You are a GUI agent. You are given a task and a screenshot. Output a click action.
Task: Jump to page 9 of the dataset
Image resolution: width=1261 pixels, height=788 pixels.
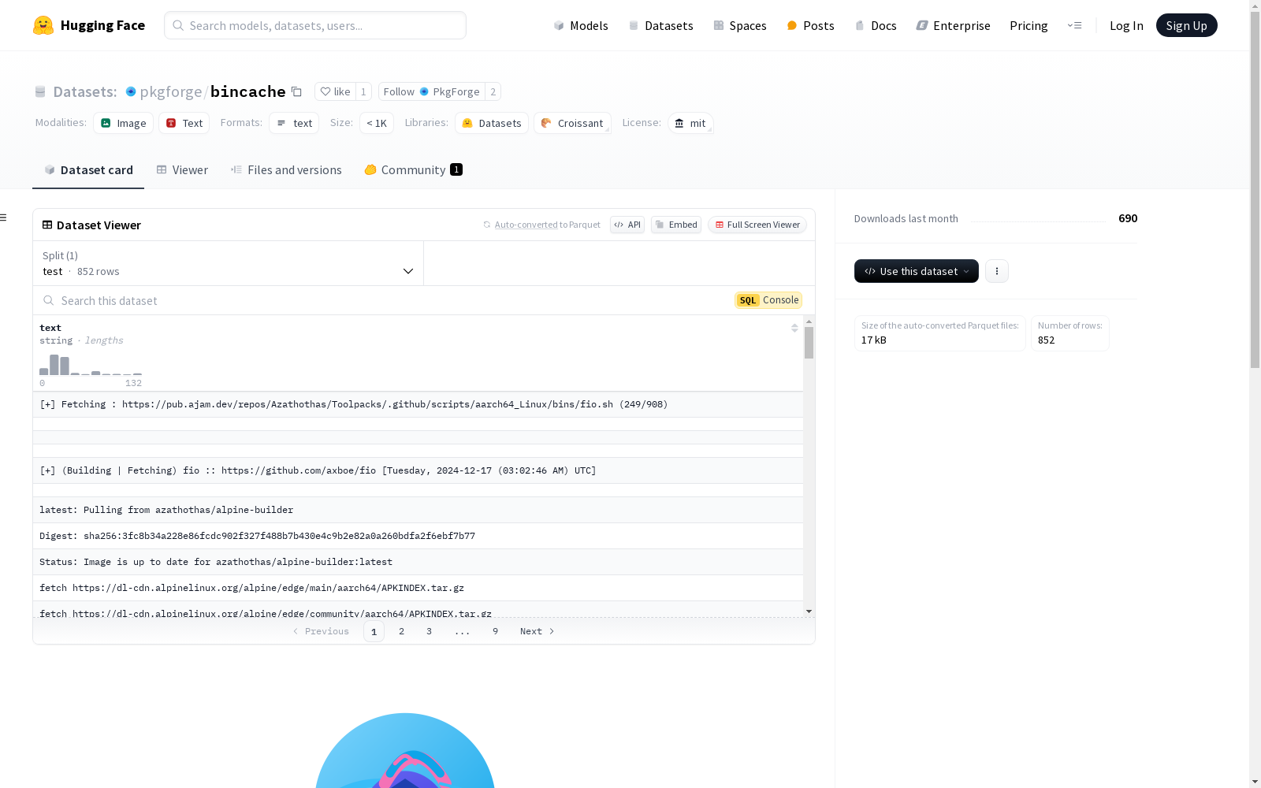click(x=495, y=631)
